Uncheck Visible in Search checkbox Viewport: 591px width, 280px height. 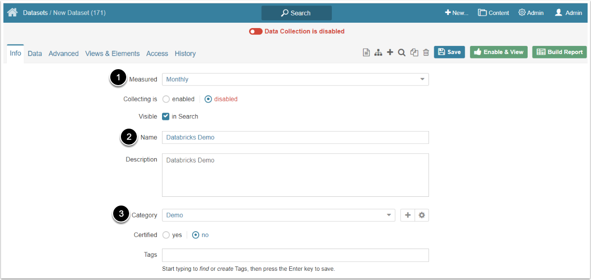coord(166,117)
